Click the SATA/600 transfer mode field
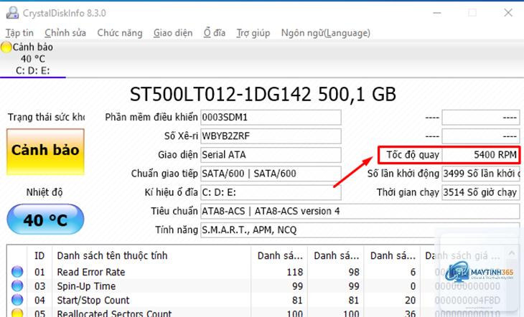This screenshot has height=317, width=524. pyautogui.click(x=271, y=174)
